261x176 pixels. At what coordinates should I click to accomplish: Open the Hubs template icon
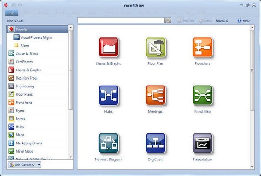[108, 96]
